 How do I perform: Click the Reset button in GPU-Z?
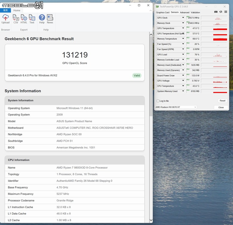coord(223,101)
